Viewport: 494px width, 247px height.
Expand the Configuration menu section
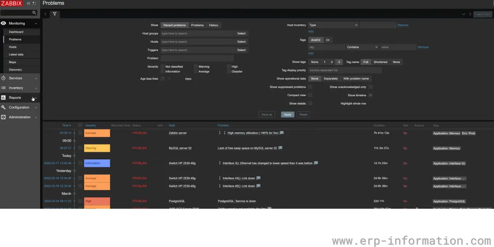point(36,107)
